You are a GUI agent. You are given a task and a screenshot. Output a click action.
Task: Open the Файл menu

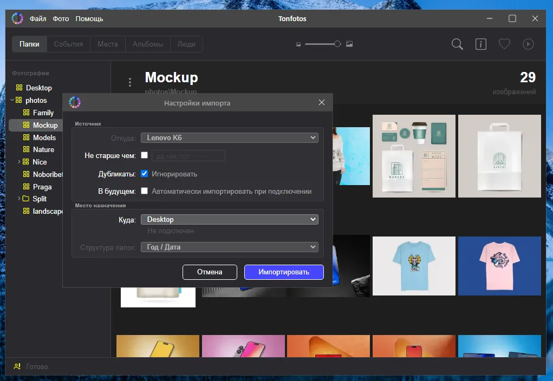[38, 19]
